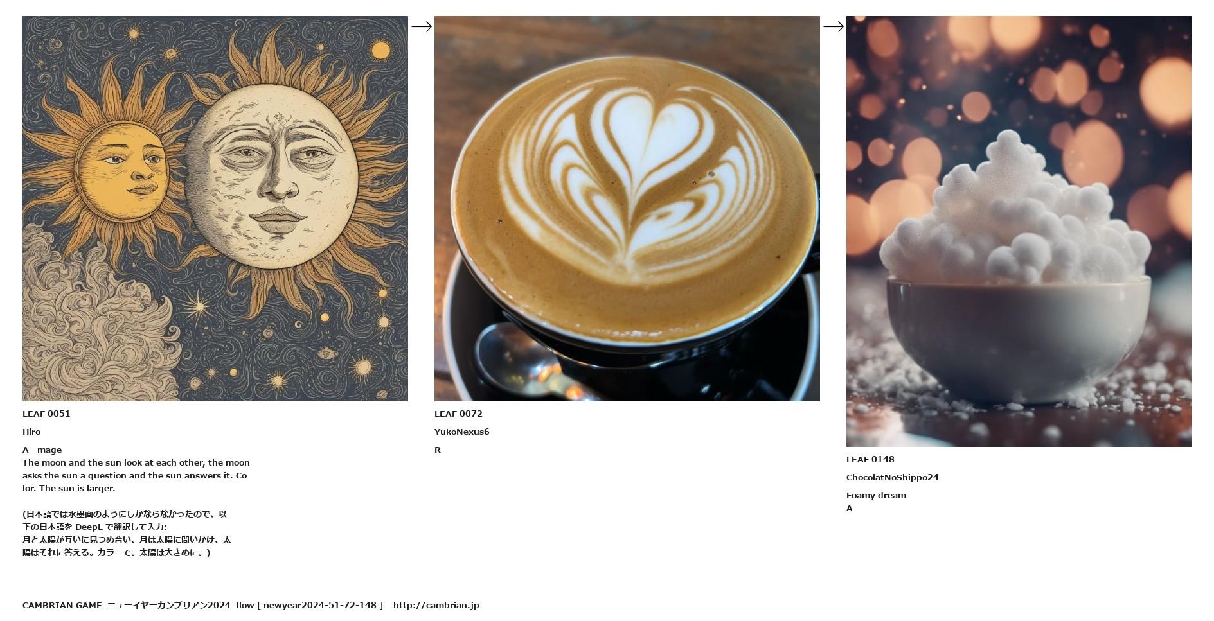1214x621 pixels.
Task: Click the letter R under YukoNexus6
Action: pyautogui.click(x=438, y=450)
